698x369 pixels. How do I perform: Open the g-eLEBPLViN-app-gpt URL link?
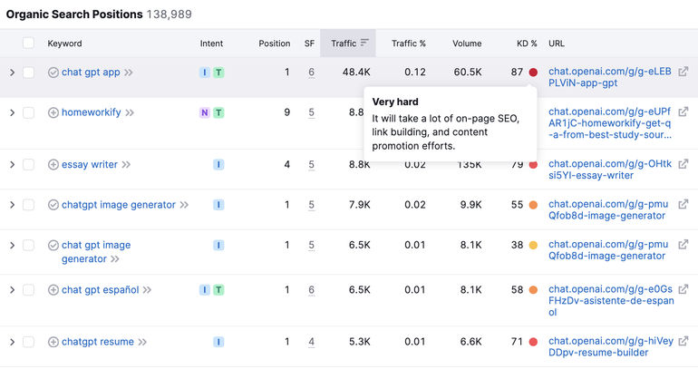point(610,77)
